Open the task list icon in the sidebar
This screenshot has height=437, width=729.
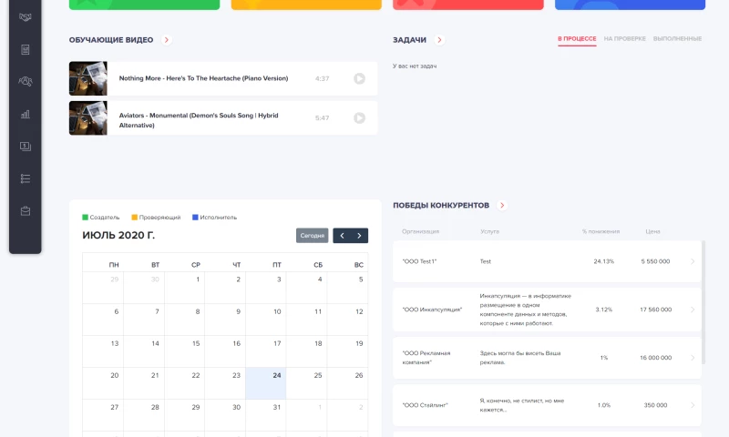tap(26, 178)
